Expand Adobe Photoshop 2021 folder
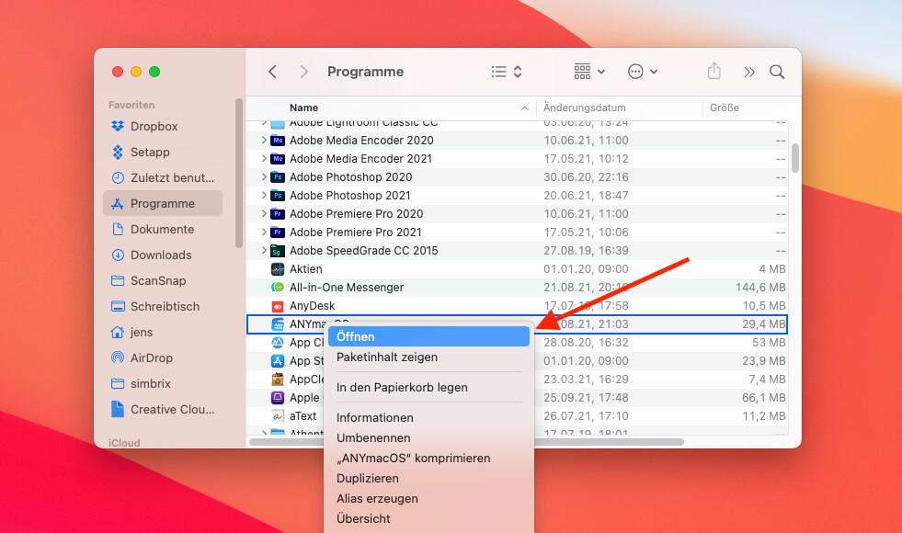 tap(264, 196)
